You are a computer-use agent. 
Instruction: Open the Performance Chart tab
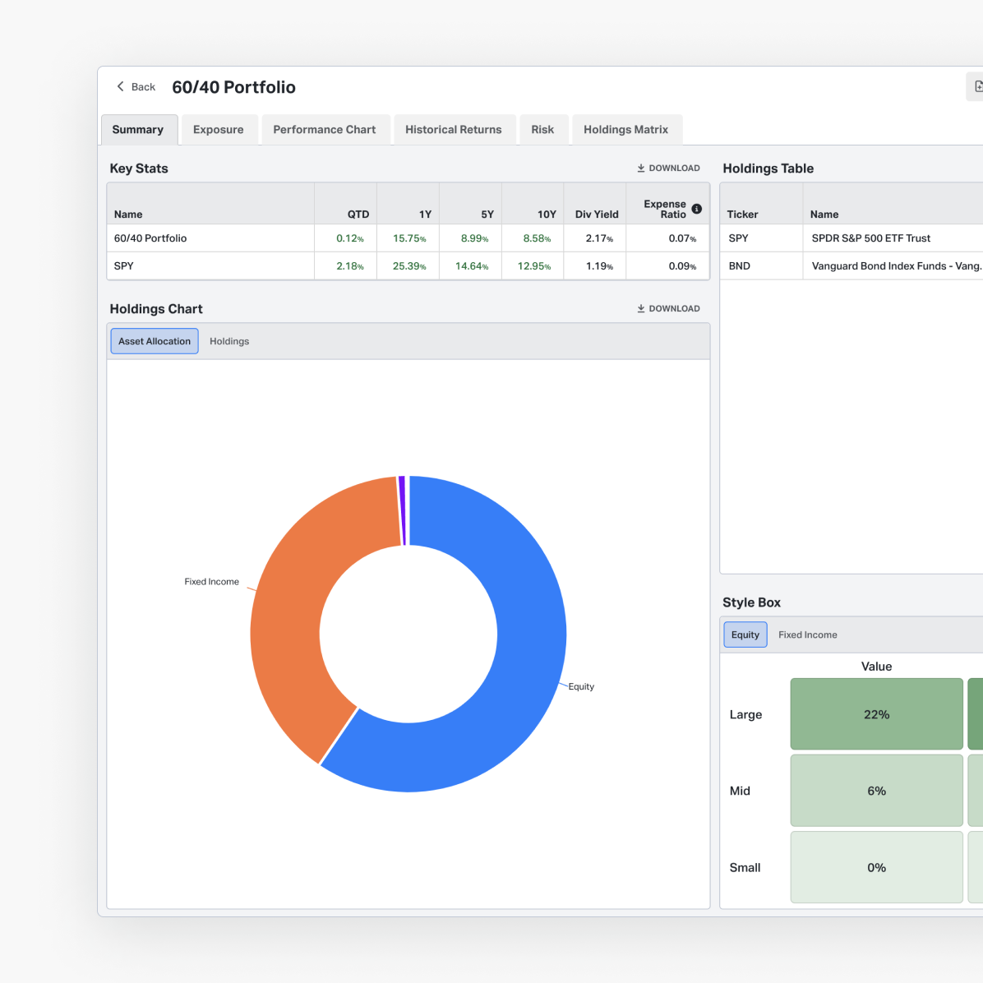(x=324, y=130)
